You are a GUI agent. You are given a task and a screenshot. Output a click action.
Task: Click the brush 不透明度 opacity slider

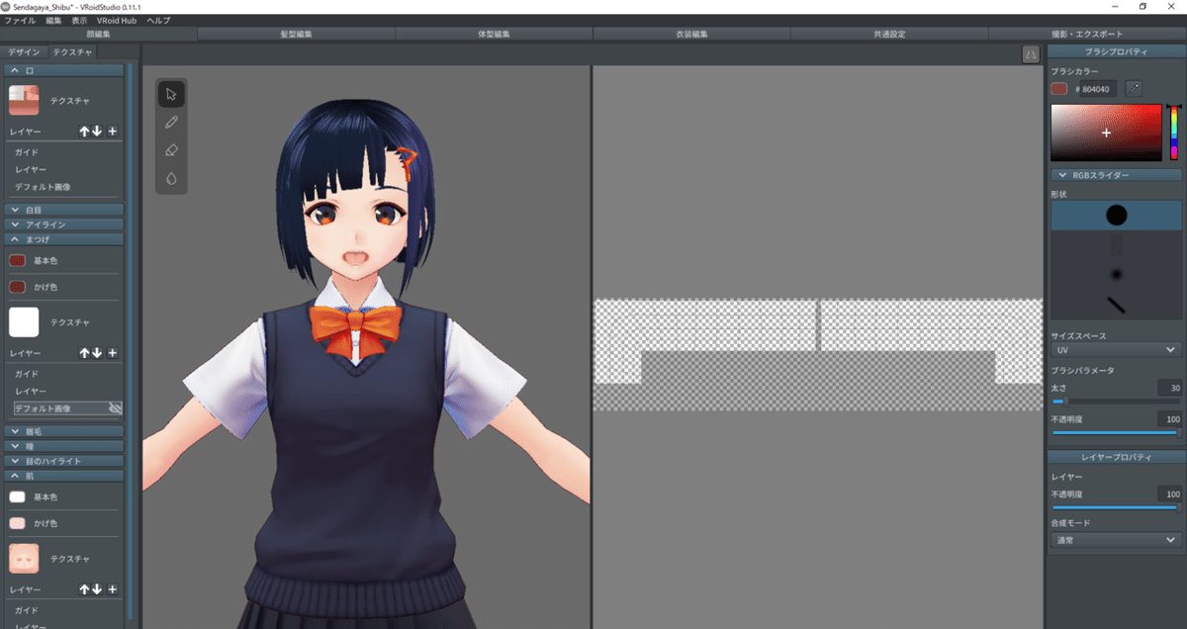pos(1116,432)
